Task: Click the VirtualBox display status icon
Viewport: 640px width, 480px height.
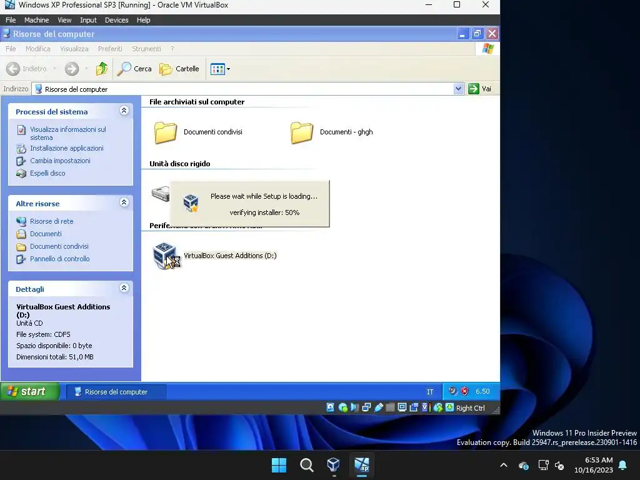Action: point(402,407)
